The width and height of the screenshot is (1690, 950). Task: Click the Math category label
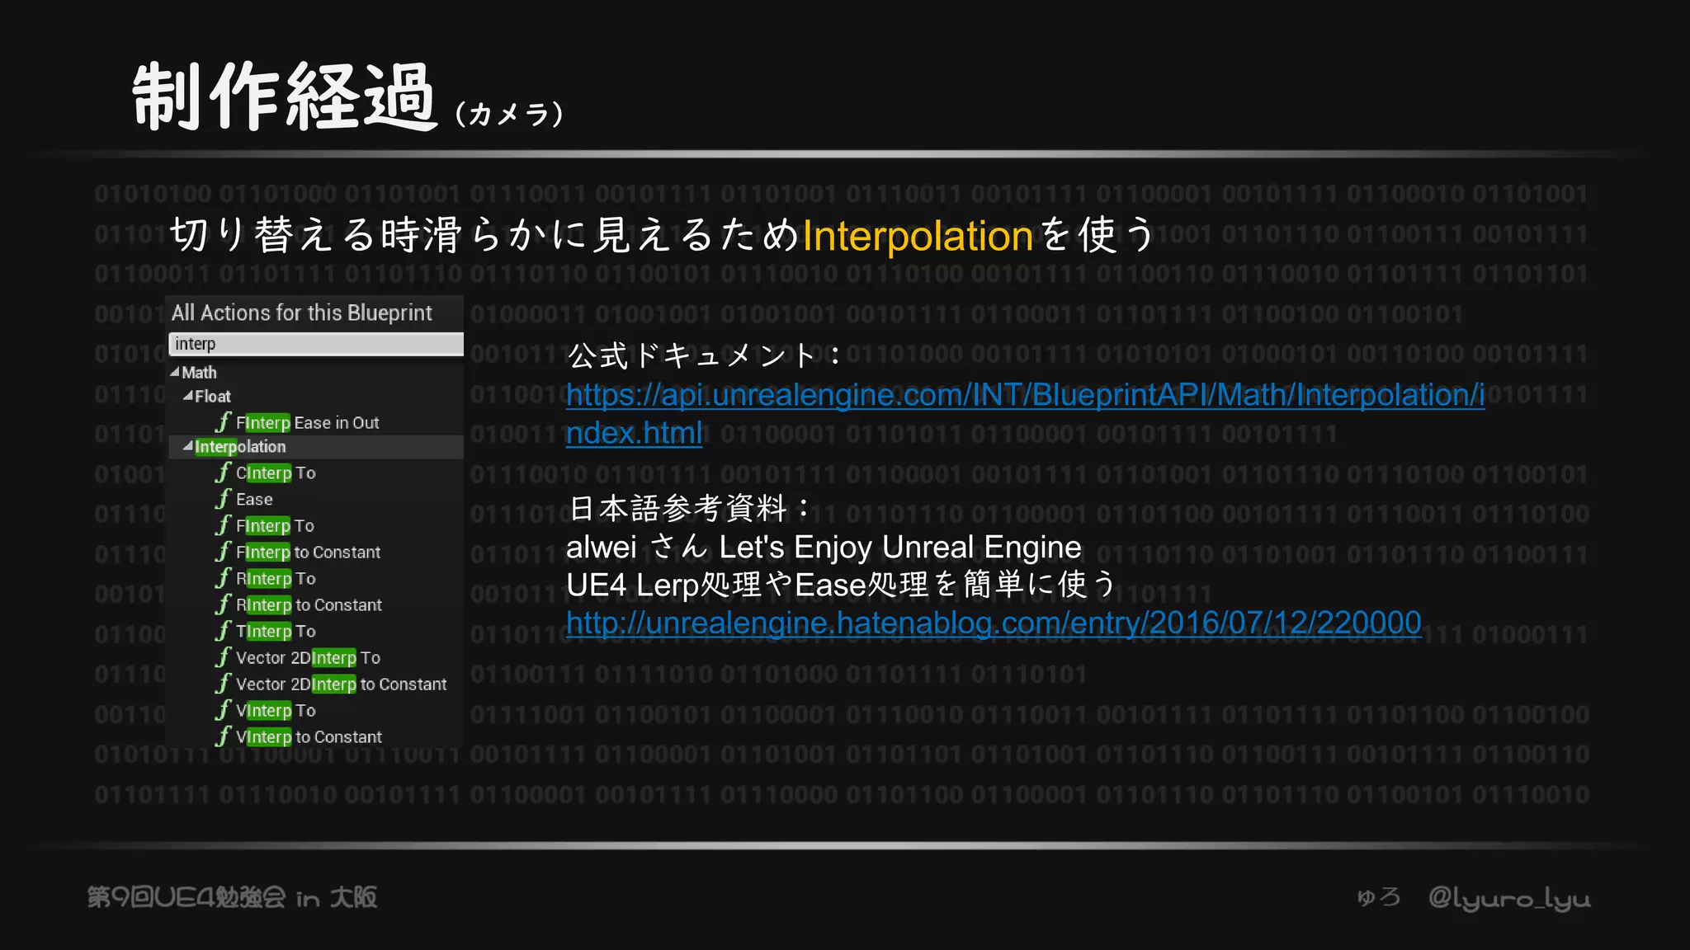[199, 373]
